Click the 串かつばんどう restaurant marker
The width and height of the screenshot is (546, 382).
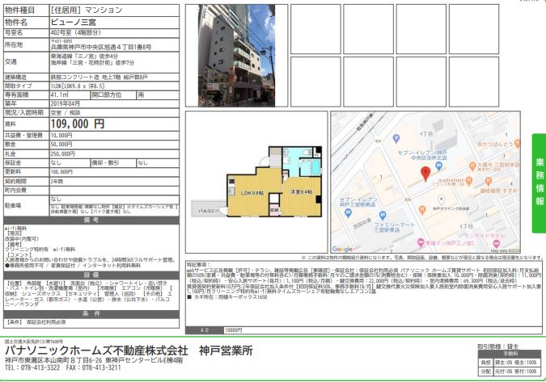click(517, 143)
